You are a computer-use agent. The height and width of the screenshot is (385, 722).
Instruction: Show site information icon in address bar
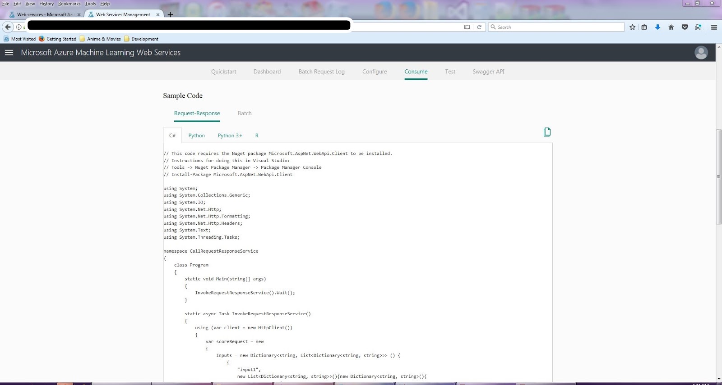click(19, 27)
